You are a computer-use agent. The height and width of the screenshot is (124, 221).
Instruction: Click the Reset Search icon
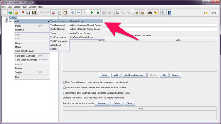coord(156,13)
